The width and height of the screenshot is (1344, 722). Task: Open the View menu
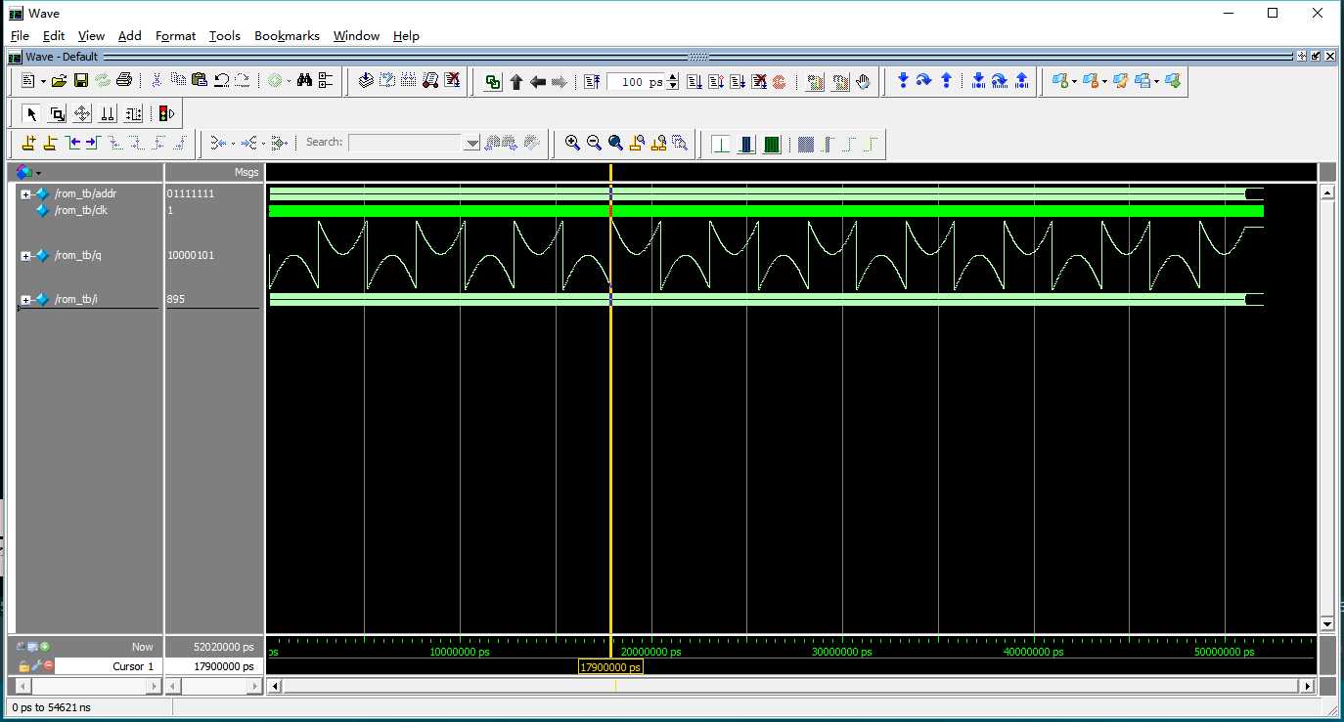tap(91, 35)
